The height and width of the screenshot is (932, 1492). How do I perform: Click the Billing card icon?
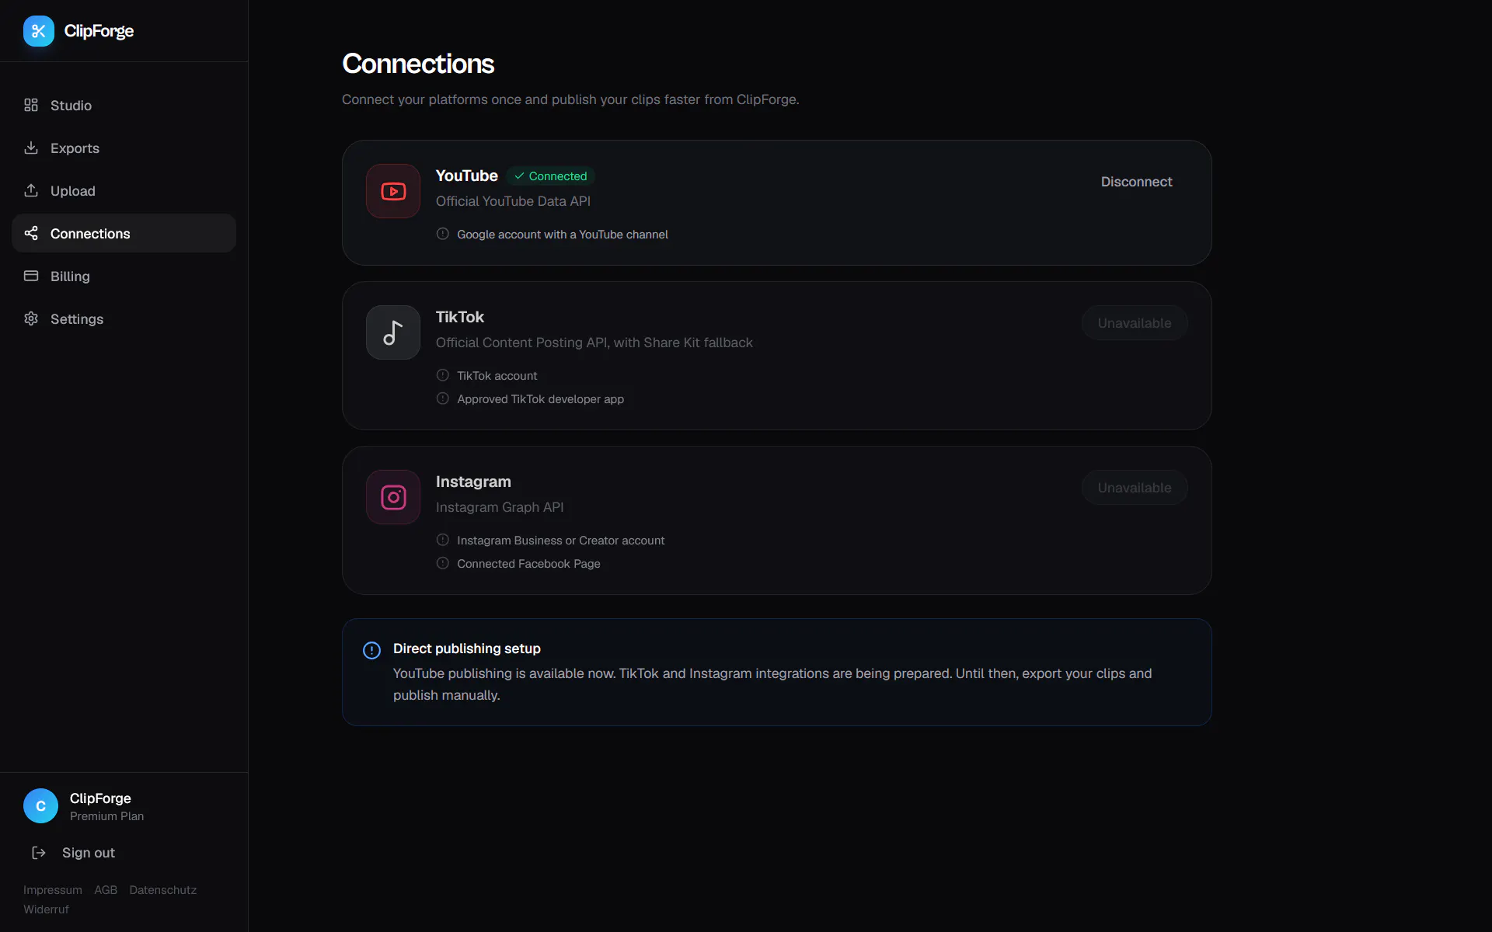pos(31,276)
